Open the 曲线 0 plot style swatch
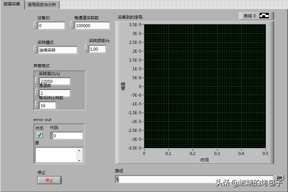This screenshot has width=288, height=192. (x=264, y=16)
